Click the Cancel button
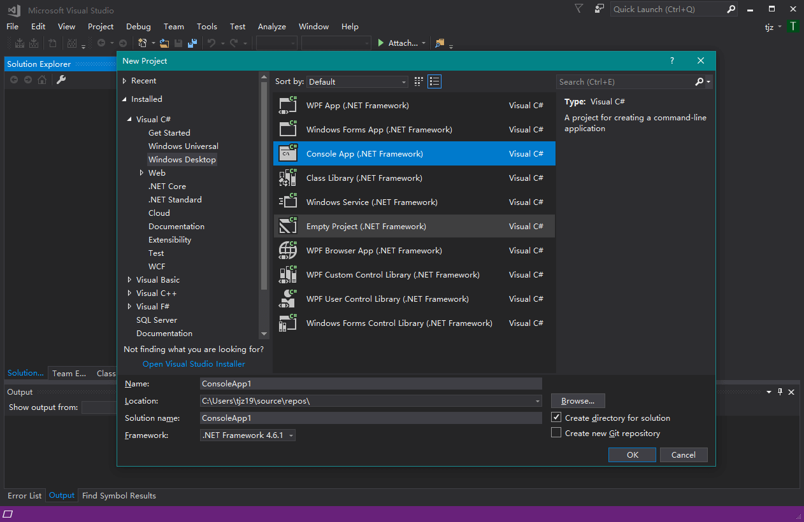 pos(684,455)
